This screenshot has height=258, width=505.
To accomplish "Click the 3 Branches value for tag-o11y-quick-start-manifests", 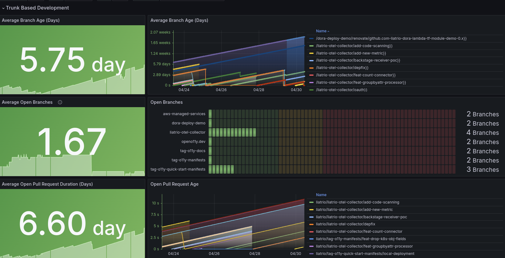I will click(x=483, y=170).
